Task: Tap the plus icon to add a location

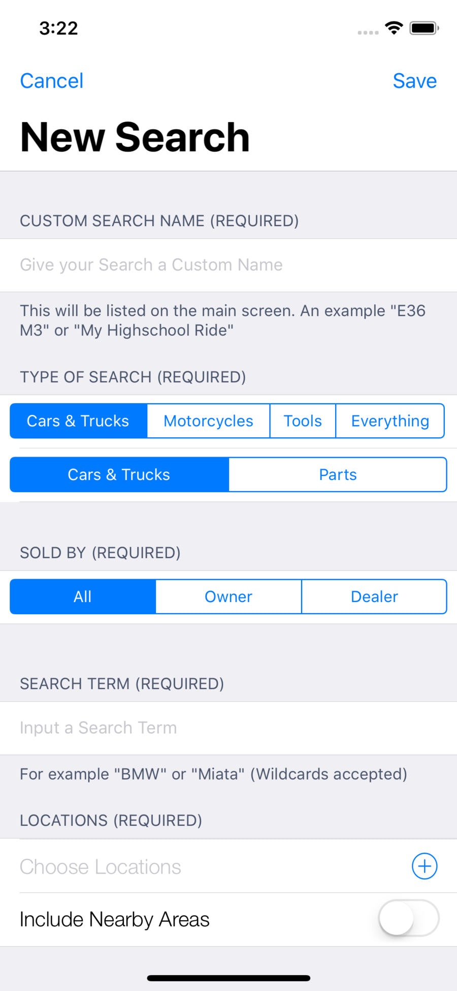Action: click(424, 866)
